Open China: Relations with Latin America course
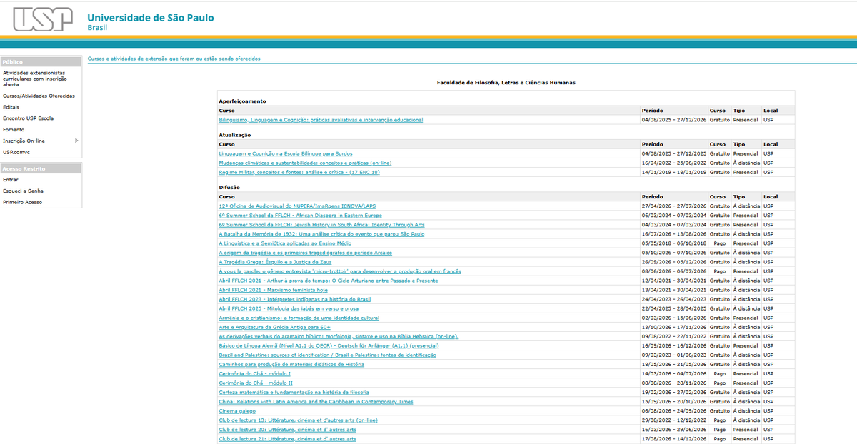The height and width of the screenshot is (444, 857). [x=316, y=401]
